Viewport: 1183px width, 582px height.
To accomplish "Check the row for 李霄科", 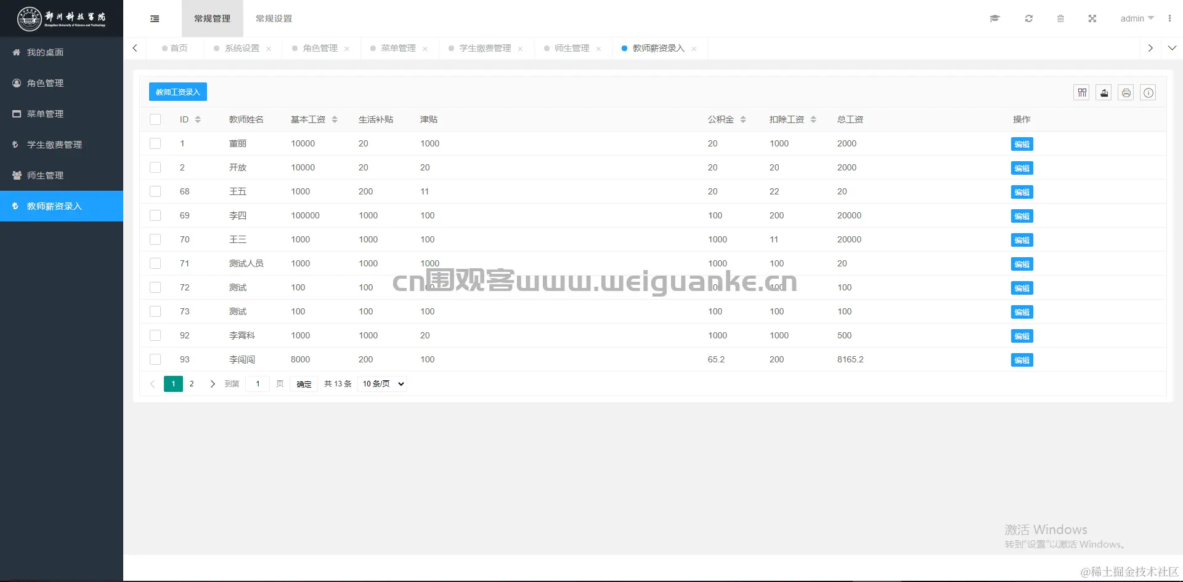I will (155, 335).
